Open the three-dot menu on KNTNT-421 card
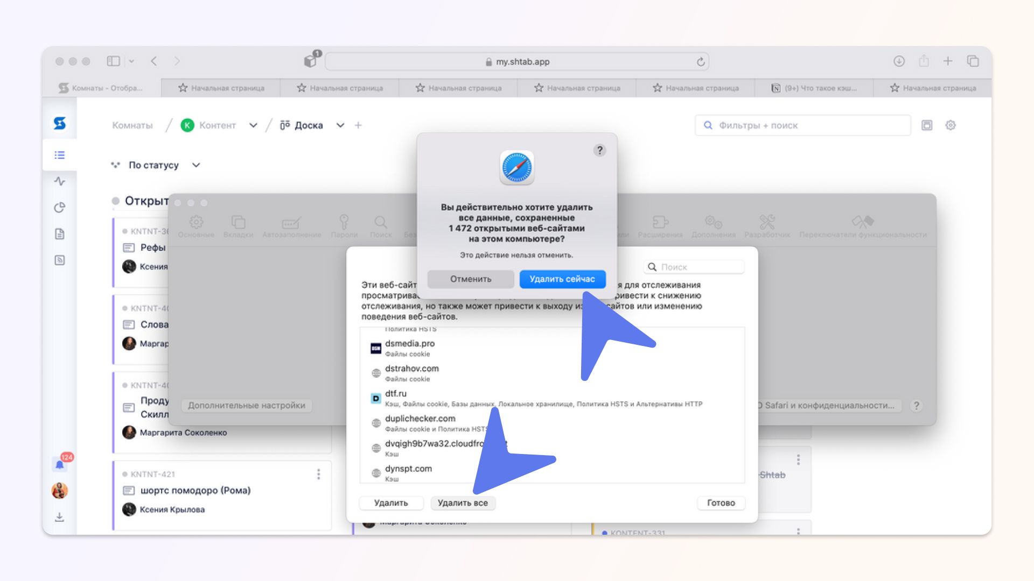The image size is (1034, 581). tap(319, 474)
